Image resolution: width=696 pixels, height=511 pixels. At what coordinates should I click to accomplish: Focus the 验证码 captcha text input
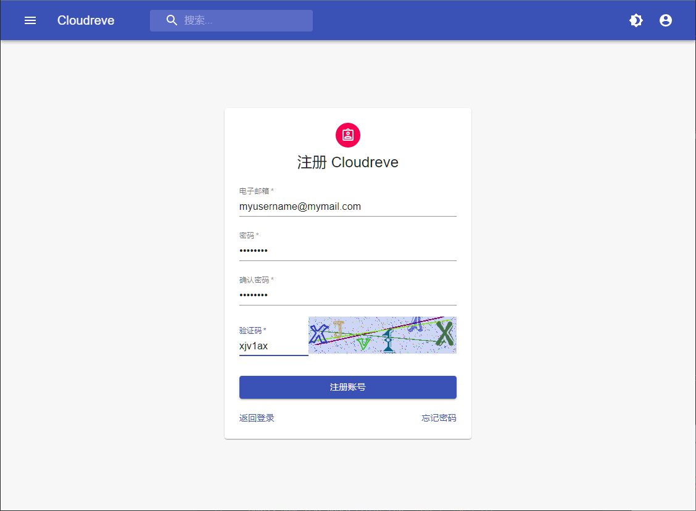click(x=273, y=346)
